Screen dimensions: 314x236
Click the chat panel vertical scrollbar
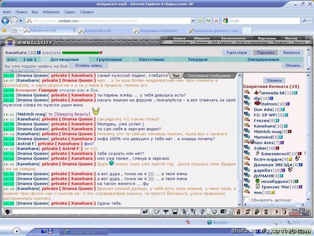(x=239, y=140)
